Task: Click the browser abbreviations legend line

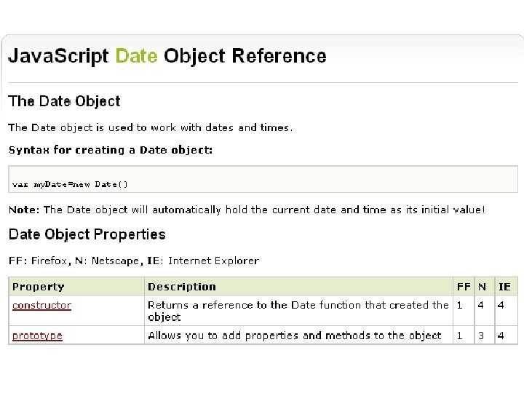Action: tap(133, 261)
